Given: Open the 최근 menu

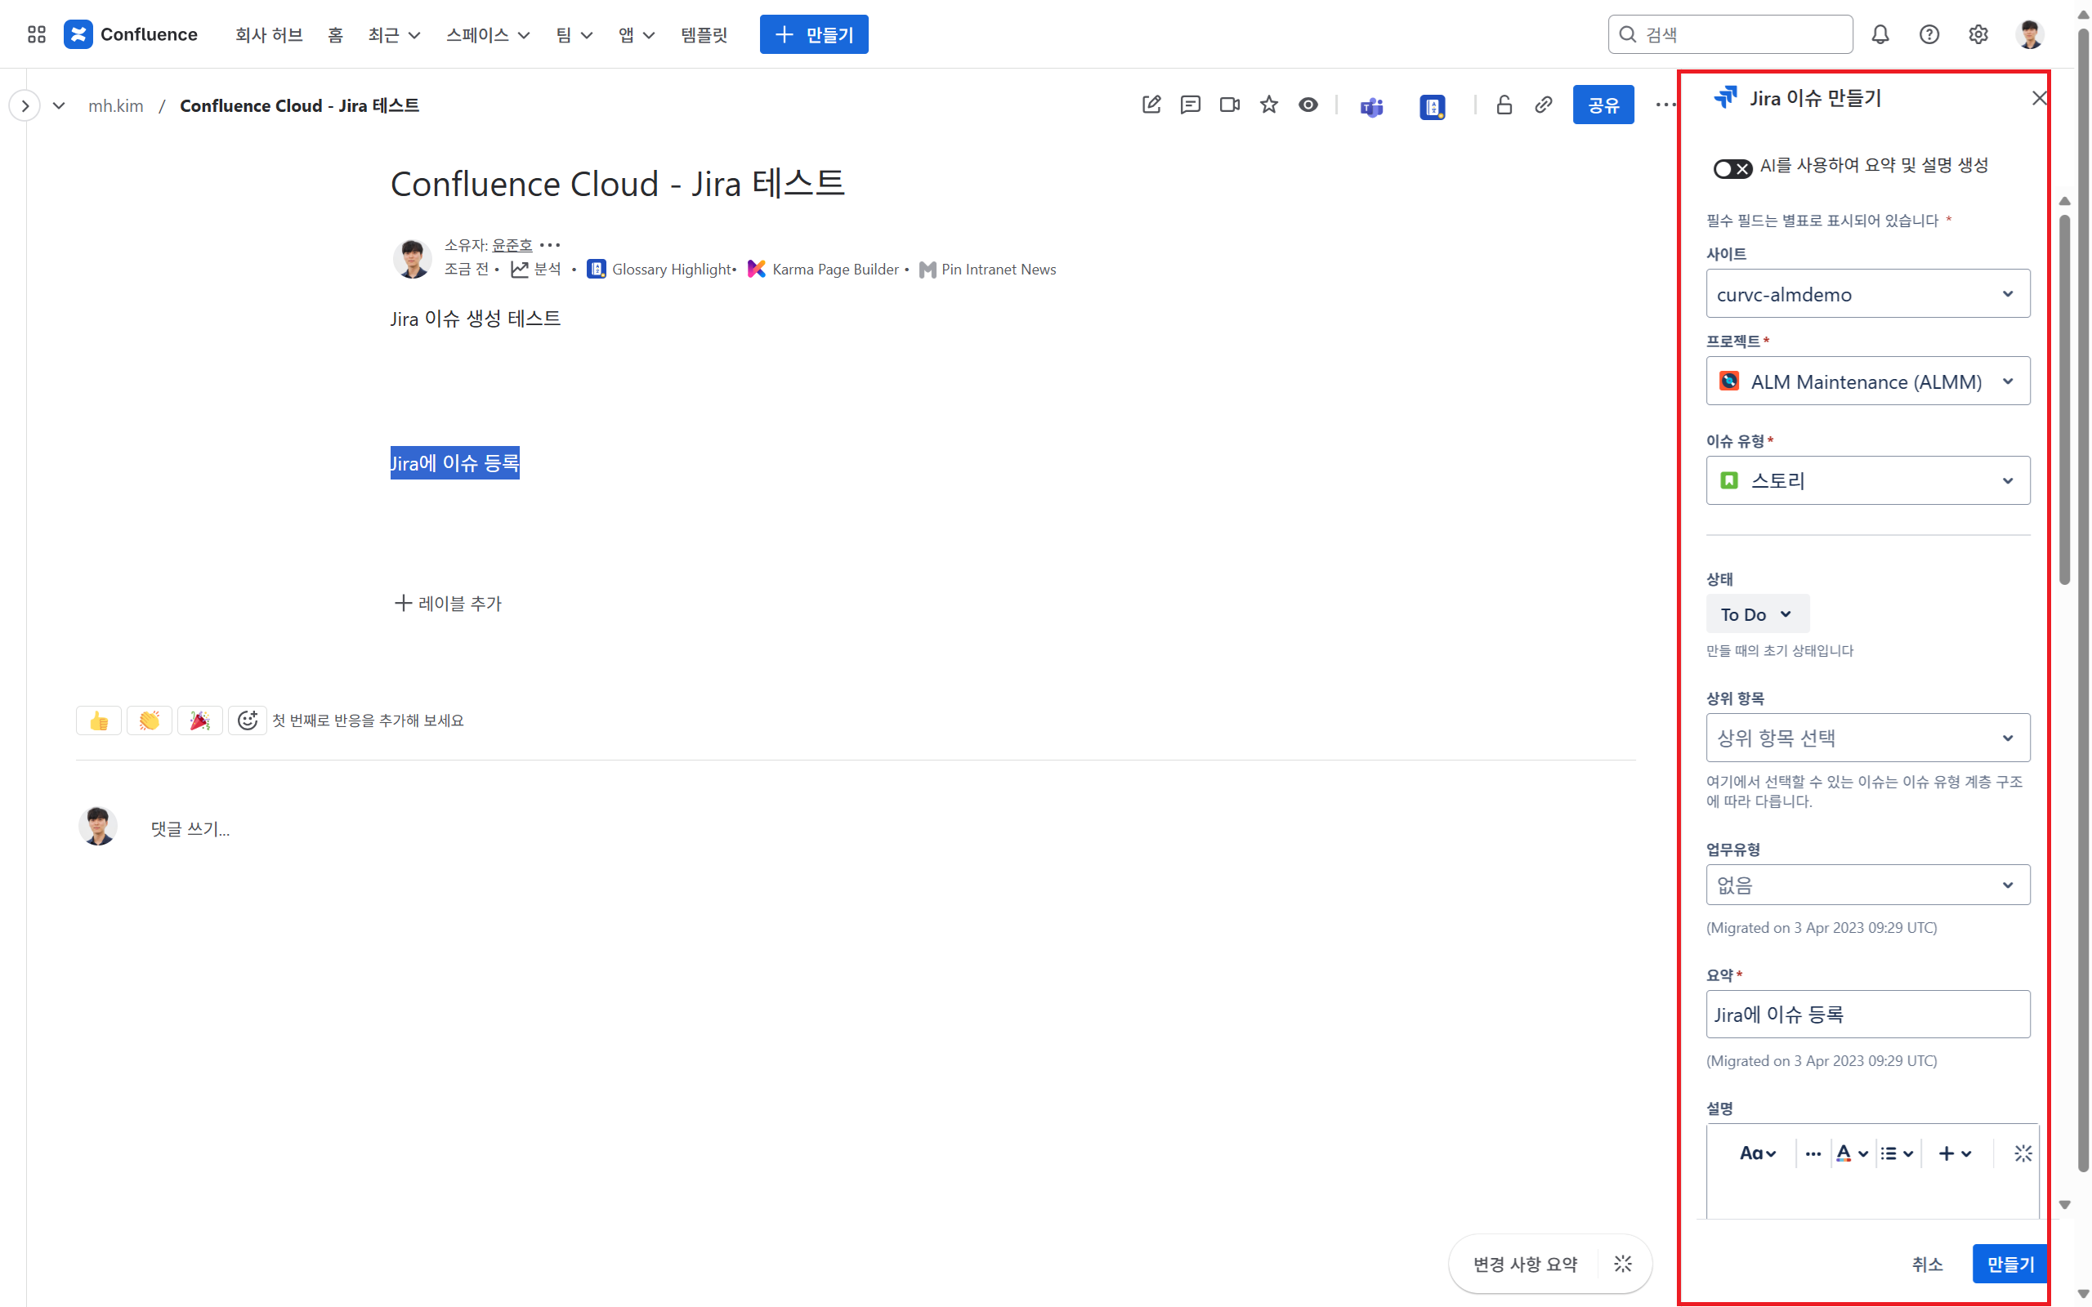Looking at the screenshot, I should 393,34.
